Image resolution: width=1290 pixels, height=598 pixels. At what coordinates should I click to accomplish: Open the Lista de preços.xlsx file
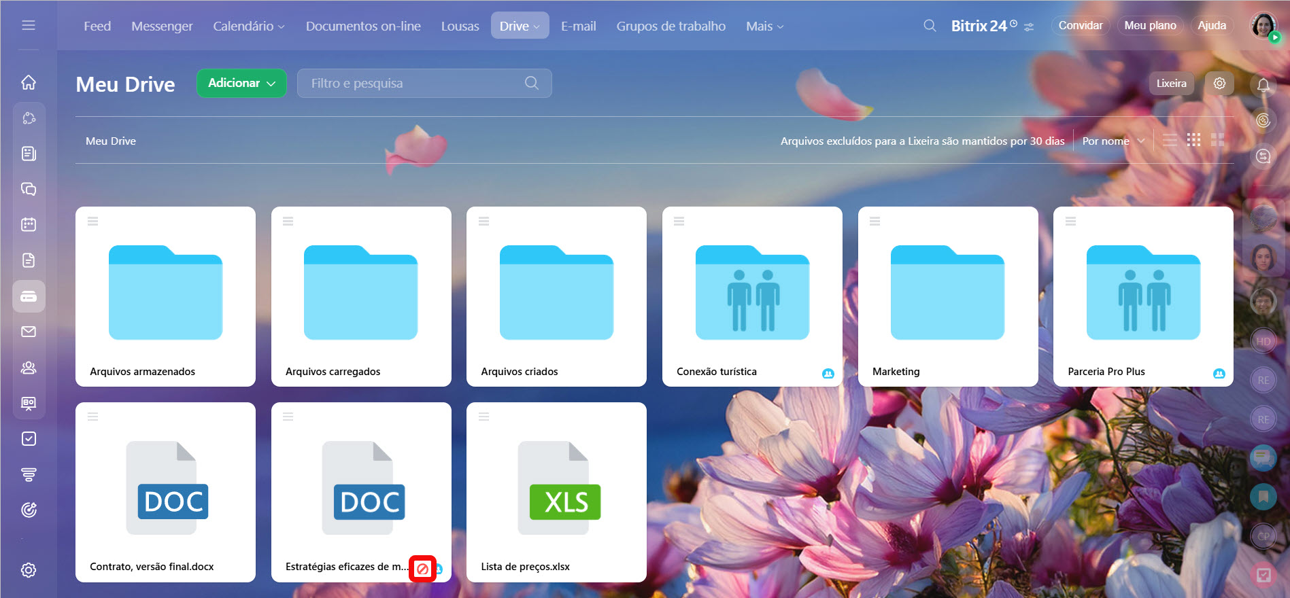[x=556, y=492]
